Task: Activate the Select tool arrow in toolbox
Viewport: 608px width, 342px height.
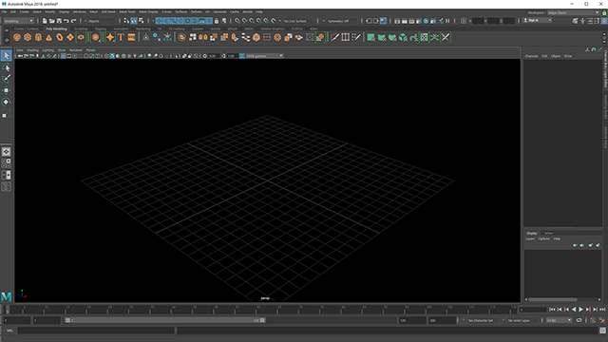Action: pyautogui.click(x=7, y=55)
